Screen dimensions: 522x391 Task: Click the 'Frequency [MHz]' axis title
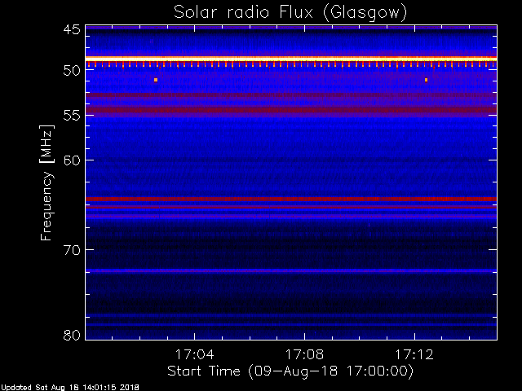tap(46, 182)
